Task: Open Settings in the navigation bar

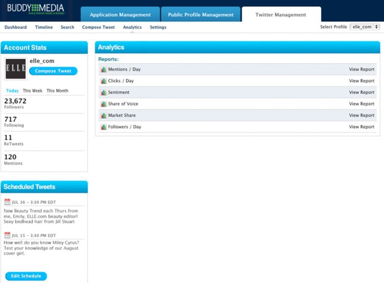Action: [158, 27]
